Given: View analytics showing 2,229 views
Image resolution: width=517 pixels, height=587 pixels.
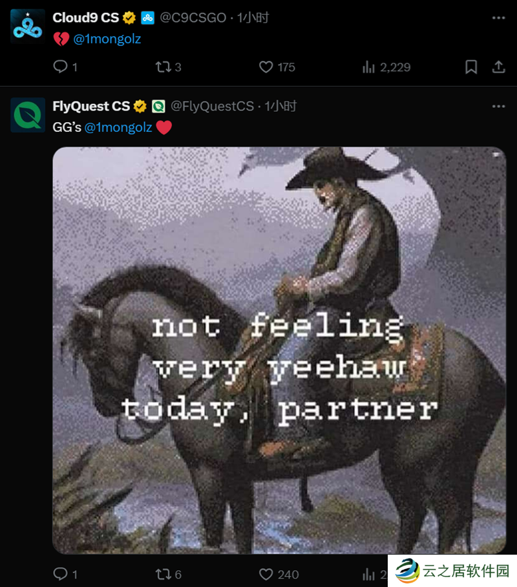Looking at the screenshot, I should click(386, 67).
